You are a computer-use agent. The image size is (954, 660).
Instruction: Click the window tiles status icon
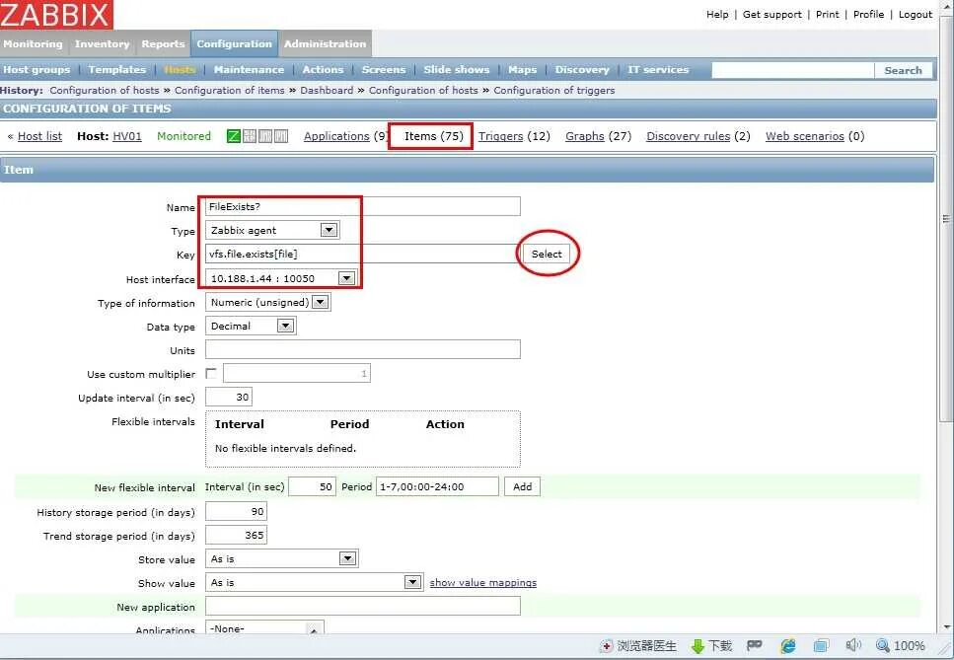click(822, 645)
